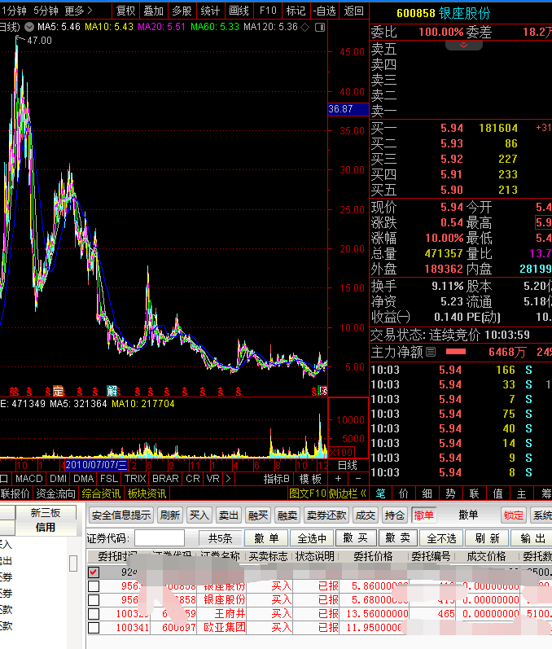The width and height of the screenshot is (552, 649).
Task: Switch to the 价 price tab
Action: pyautogui.click(x=403, y=493)
